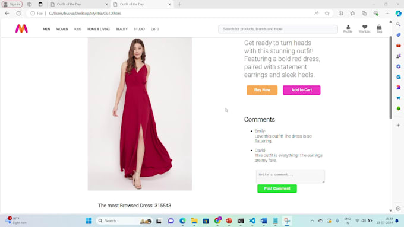This screenshot has height=227, width=404.
Task: Open the MEN menu
Action: 46,29
